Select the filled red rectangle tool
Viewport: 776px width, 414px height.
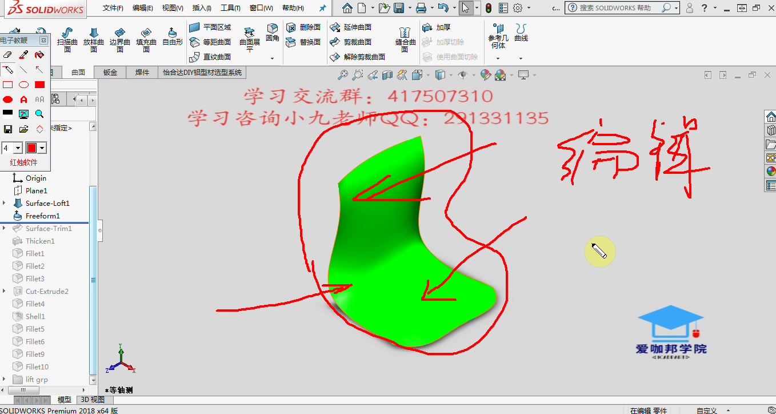coord(39,85)
